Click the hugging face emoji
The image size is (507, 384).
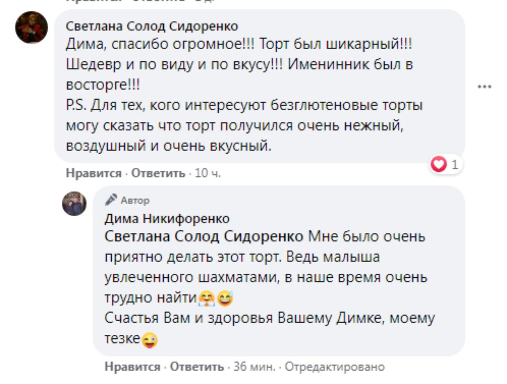[x=206, y=298]
